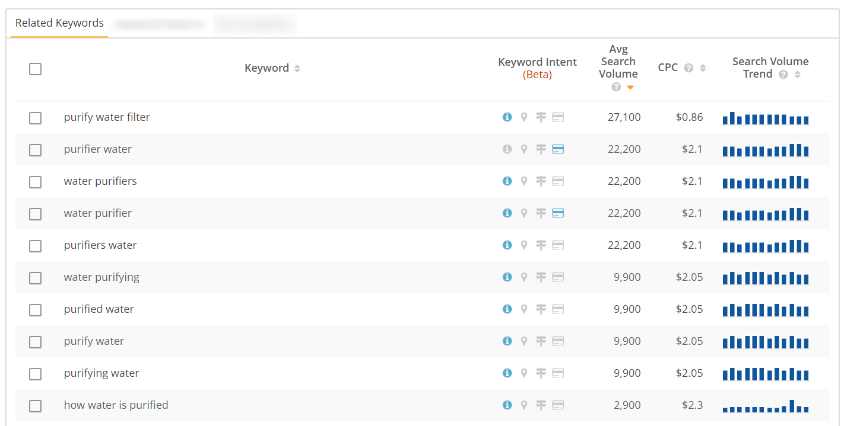This screenshot has height=426, width=847.
Task: Tick the select-all checkbox in header
Action: [x=36, y=69]
